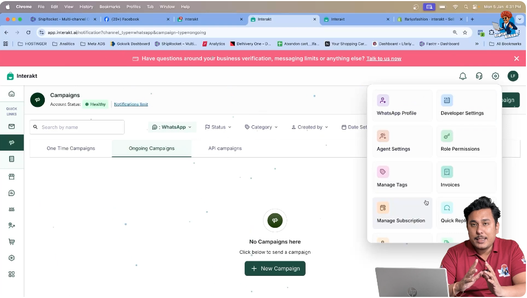The height and width of the screenshot is (298, 527).
Task: Open the sidebar user analytics icon
Action: [12, 226]
